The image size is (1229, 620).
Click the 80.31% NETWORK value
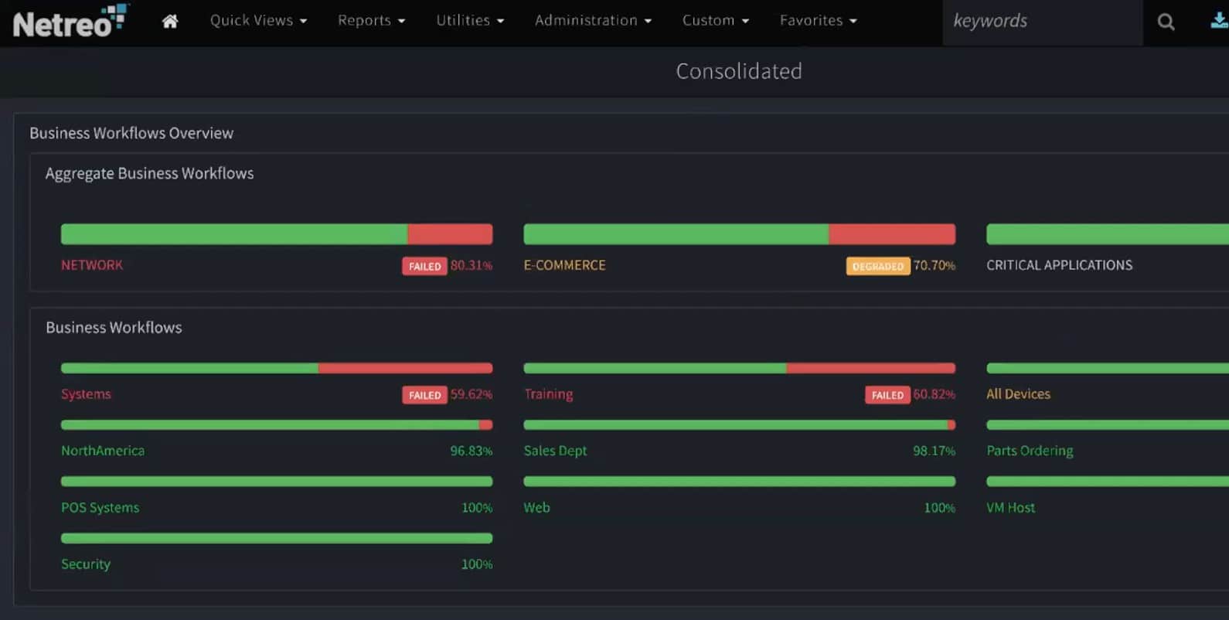point(472,265)
